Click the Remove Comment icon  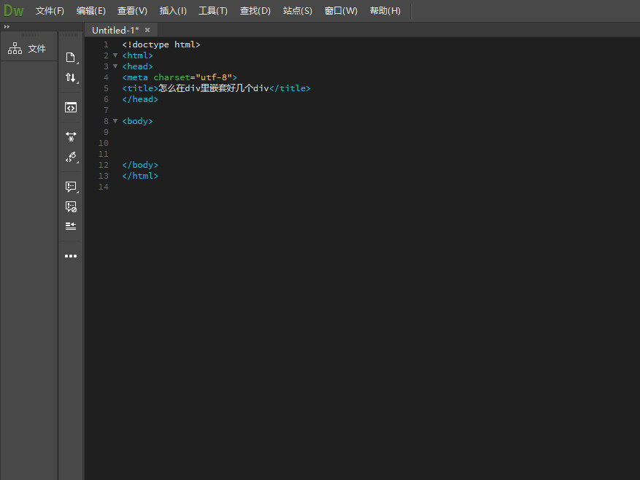click(71, 206)
